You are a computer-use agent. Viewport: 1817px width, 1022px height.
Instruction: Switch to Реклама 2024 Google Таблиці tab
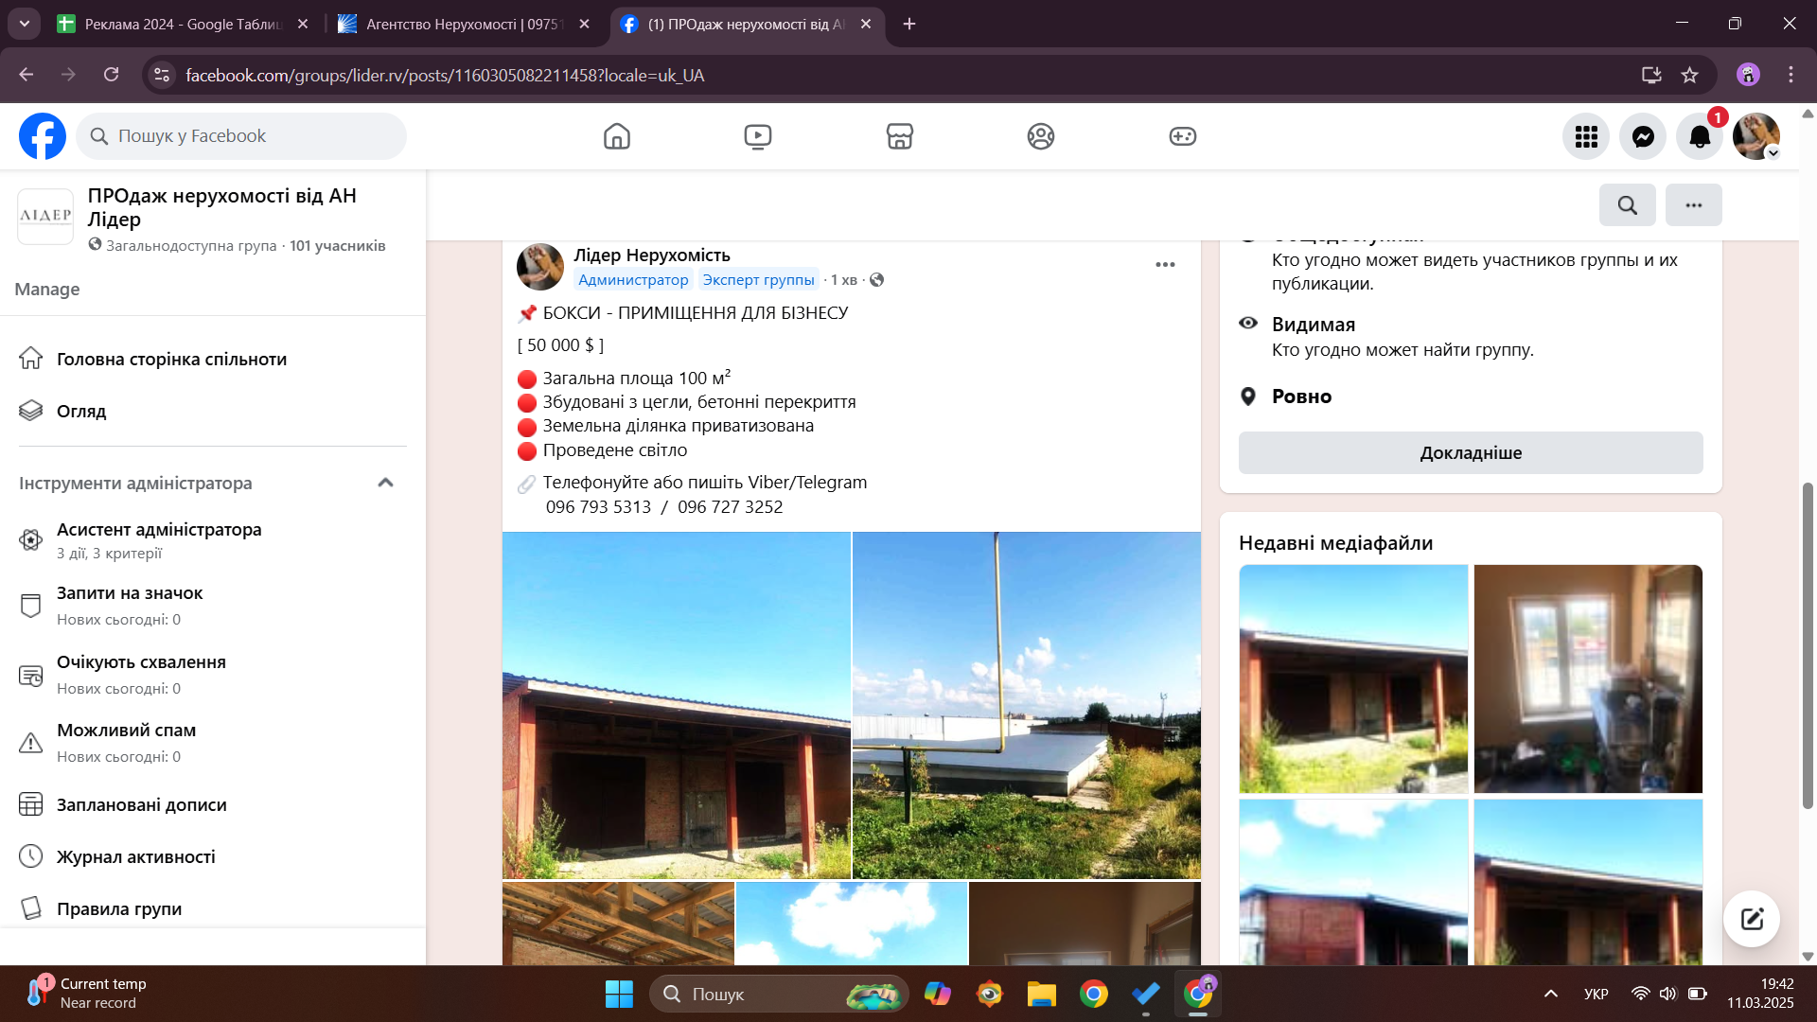click(x=180, y=24)
